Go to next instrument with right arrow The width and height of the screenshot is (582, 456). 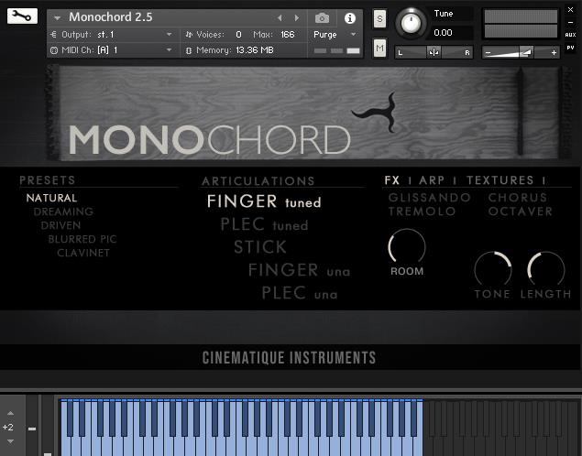pos(297,17)
